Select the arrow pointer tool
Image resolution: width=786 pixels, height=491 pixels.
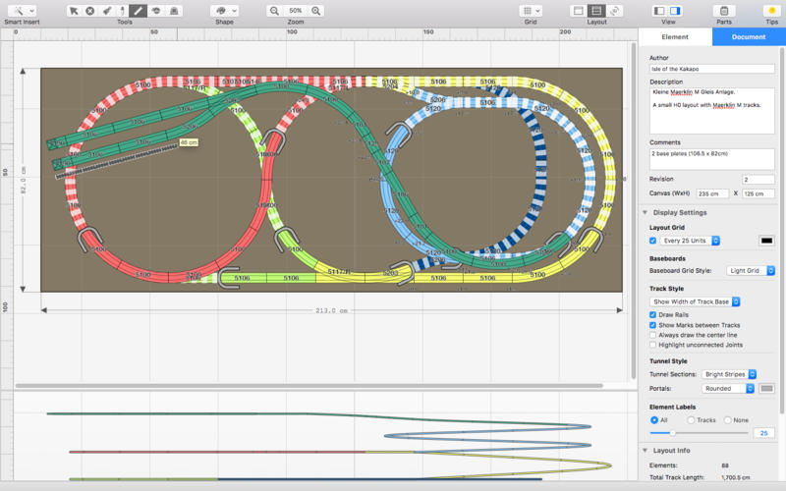pos(74,10)
